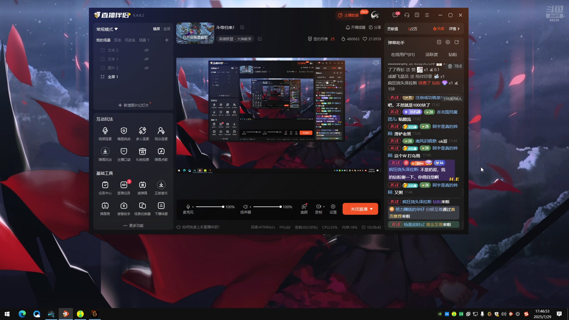
Task: Click 新增图片幻灯片 add slideshow
Action: tap(133, 105)
